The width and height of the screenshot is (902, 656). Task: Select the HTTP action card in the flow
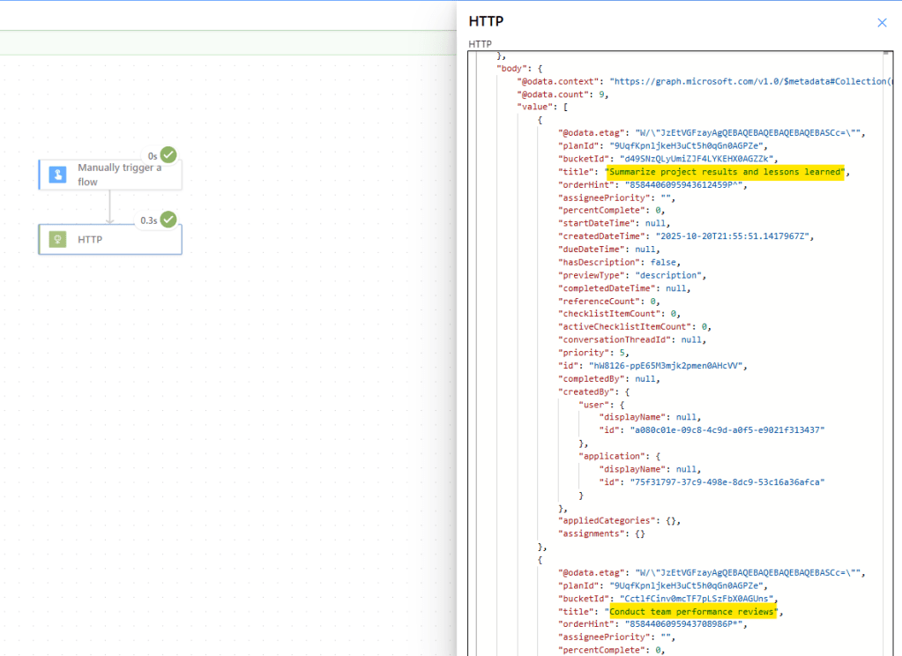(109, 239)
